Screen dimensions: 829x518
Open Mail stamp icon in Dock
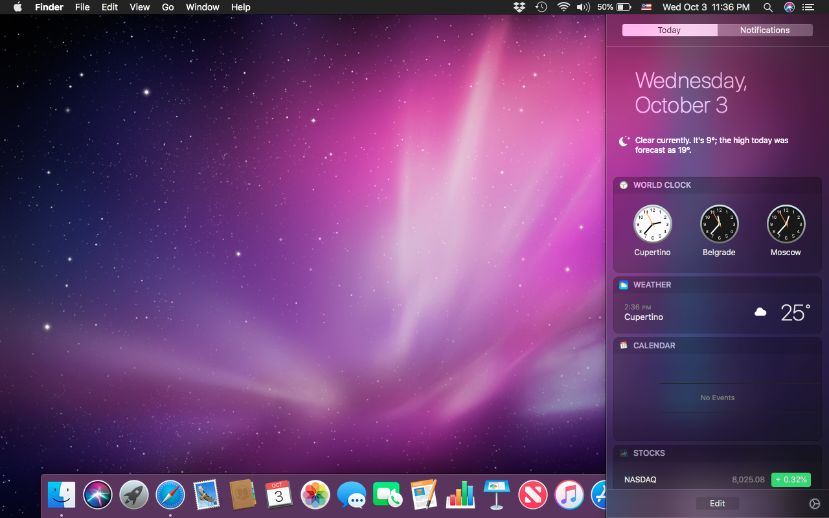coord(207,495)
